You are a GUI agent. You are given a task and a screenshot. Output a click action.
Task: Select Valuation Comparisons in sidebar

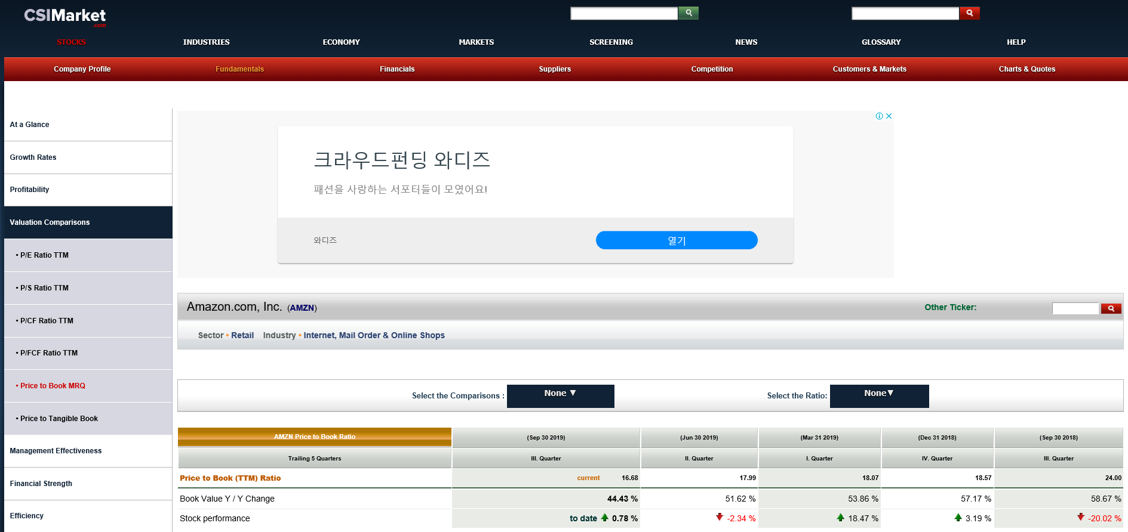coord(88,222)
